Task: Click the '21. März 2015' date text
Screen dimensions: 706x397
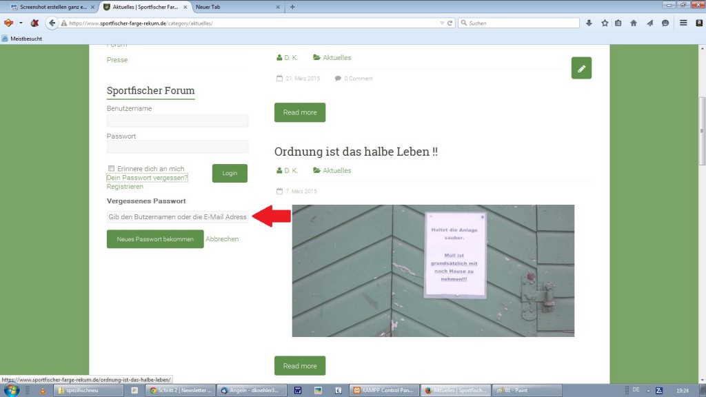Action: point(303,79)
